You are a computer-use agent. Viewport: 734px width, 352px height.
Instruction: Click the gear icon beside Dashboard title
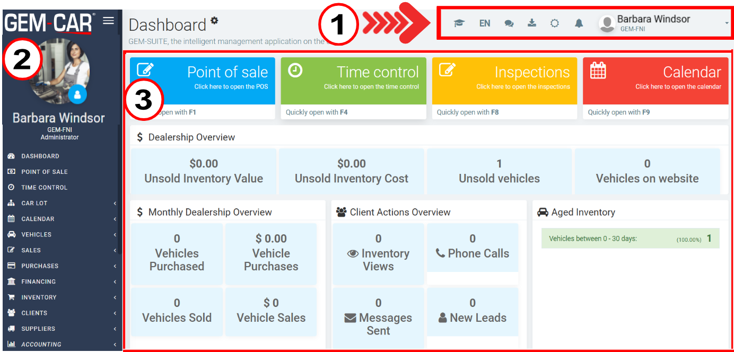pyautogui.click(x=214, y=21)
